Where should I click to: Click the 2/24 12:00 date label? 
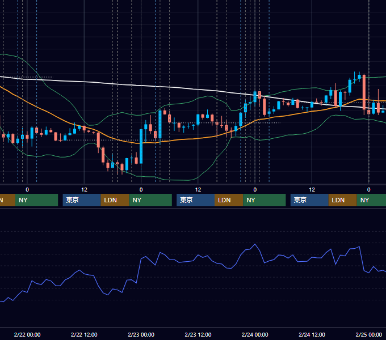(x=312, y=334)
